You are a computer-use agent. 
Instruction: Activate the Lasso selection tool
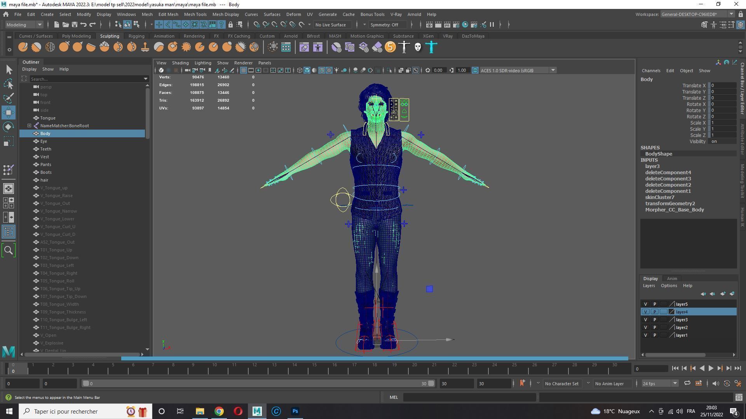[9, 84]
